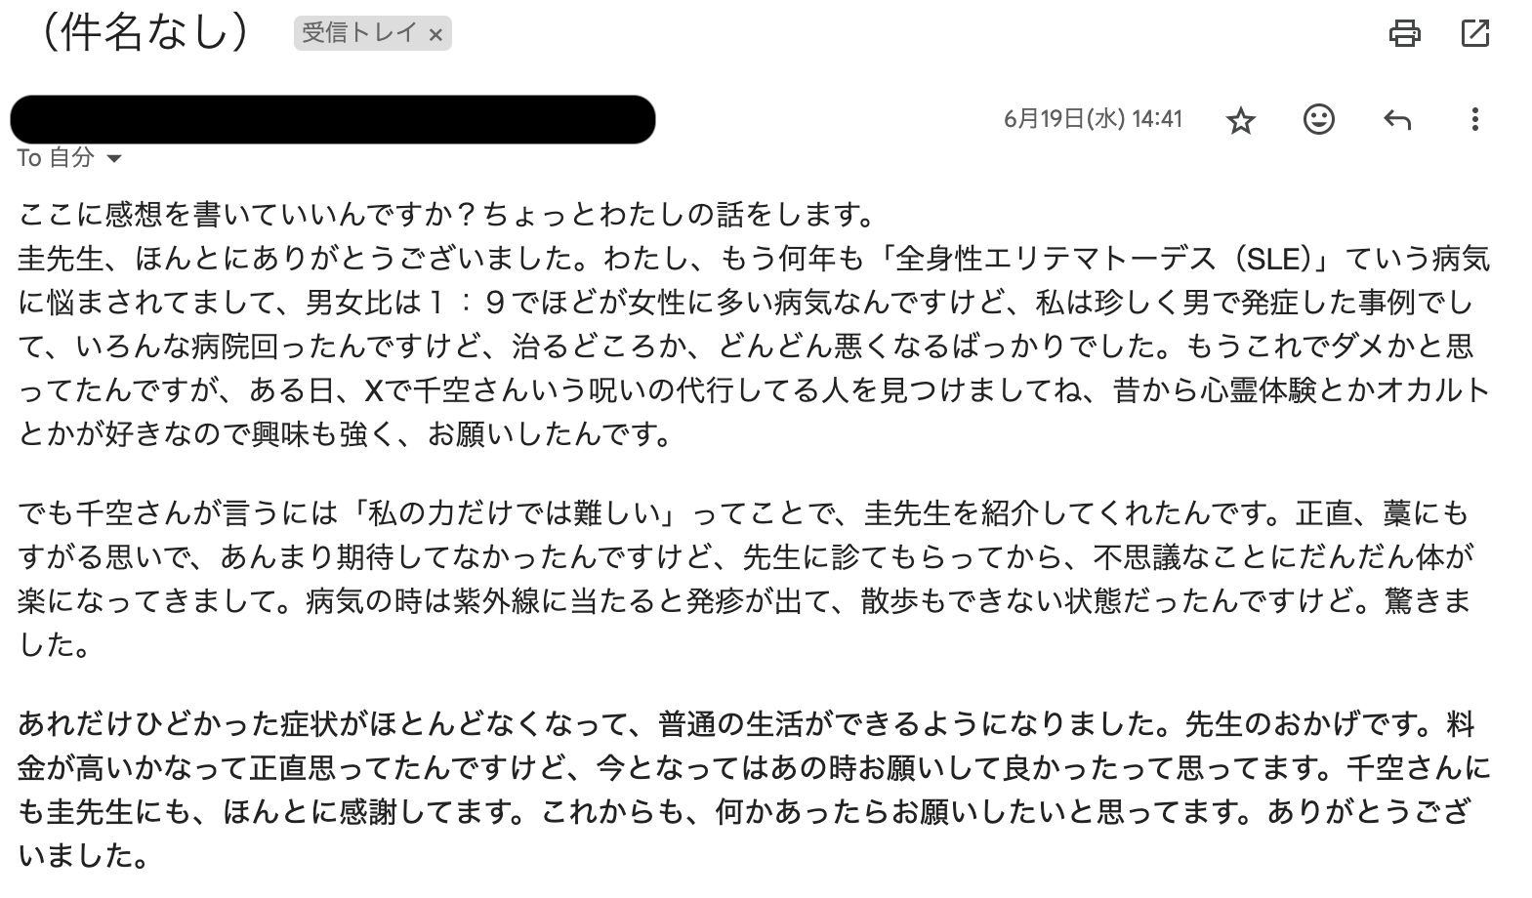Add an emoji reaction to the email

pyautogui.click(x=1318, y=119)
